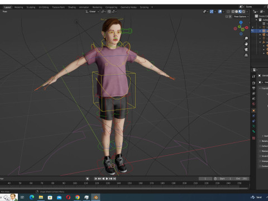Expand the Relations panel
268x201 pixels.
260,141
